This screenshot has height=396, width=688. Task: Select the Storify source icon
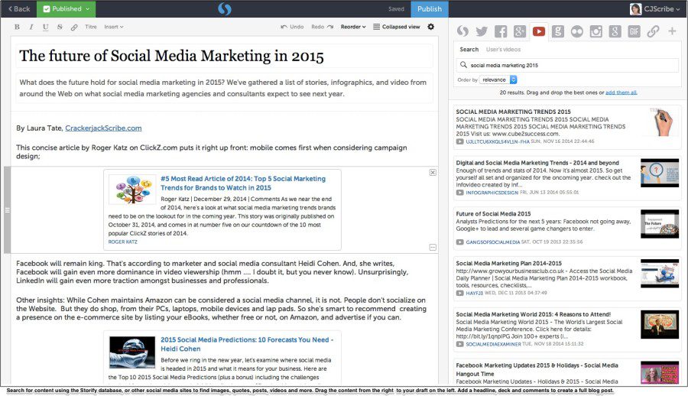[462, 31]
